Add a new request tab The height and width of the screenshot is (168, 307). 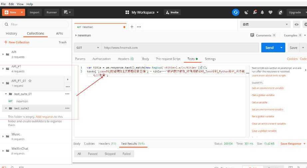(x=132, y=27)
